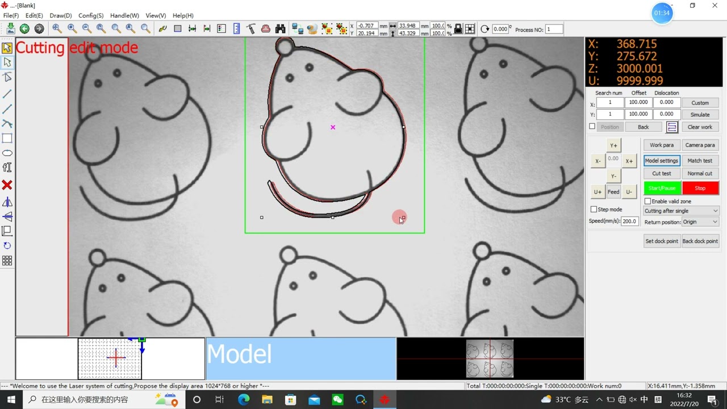Click the red X delete tool

coord(7,185)
